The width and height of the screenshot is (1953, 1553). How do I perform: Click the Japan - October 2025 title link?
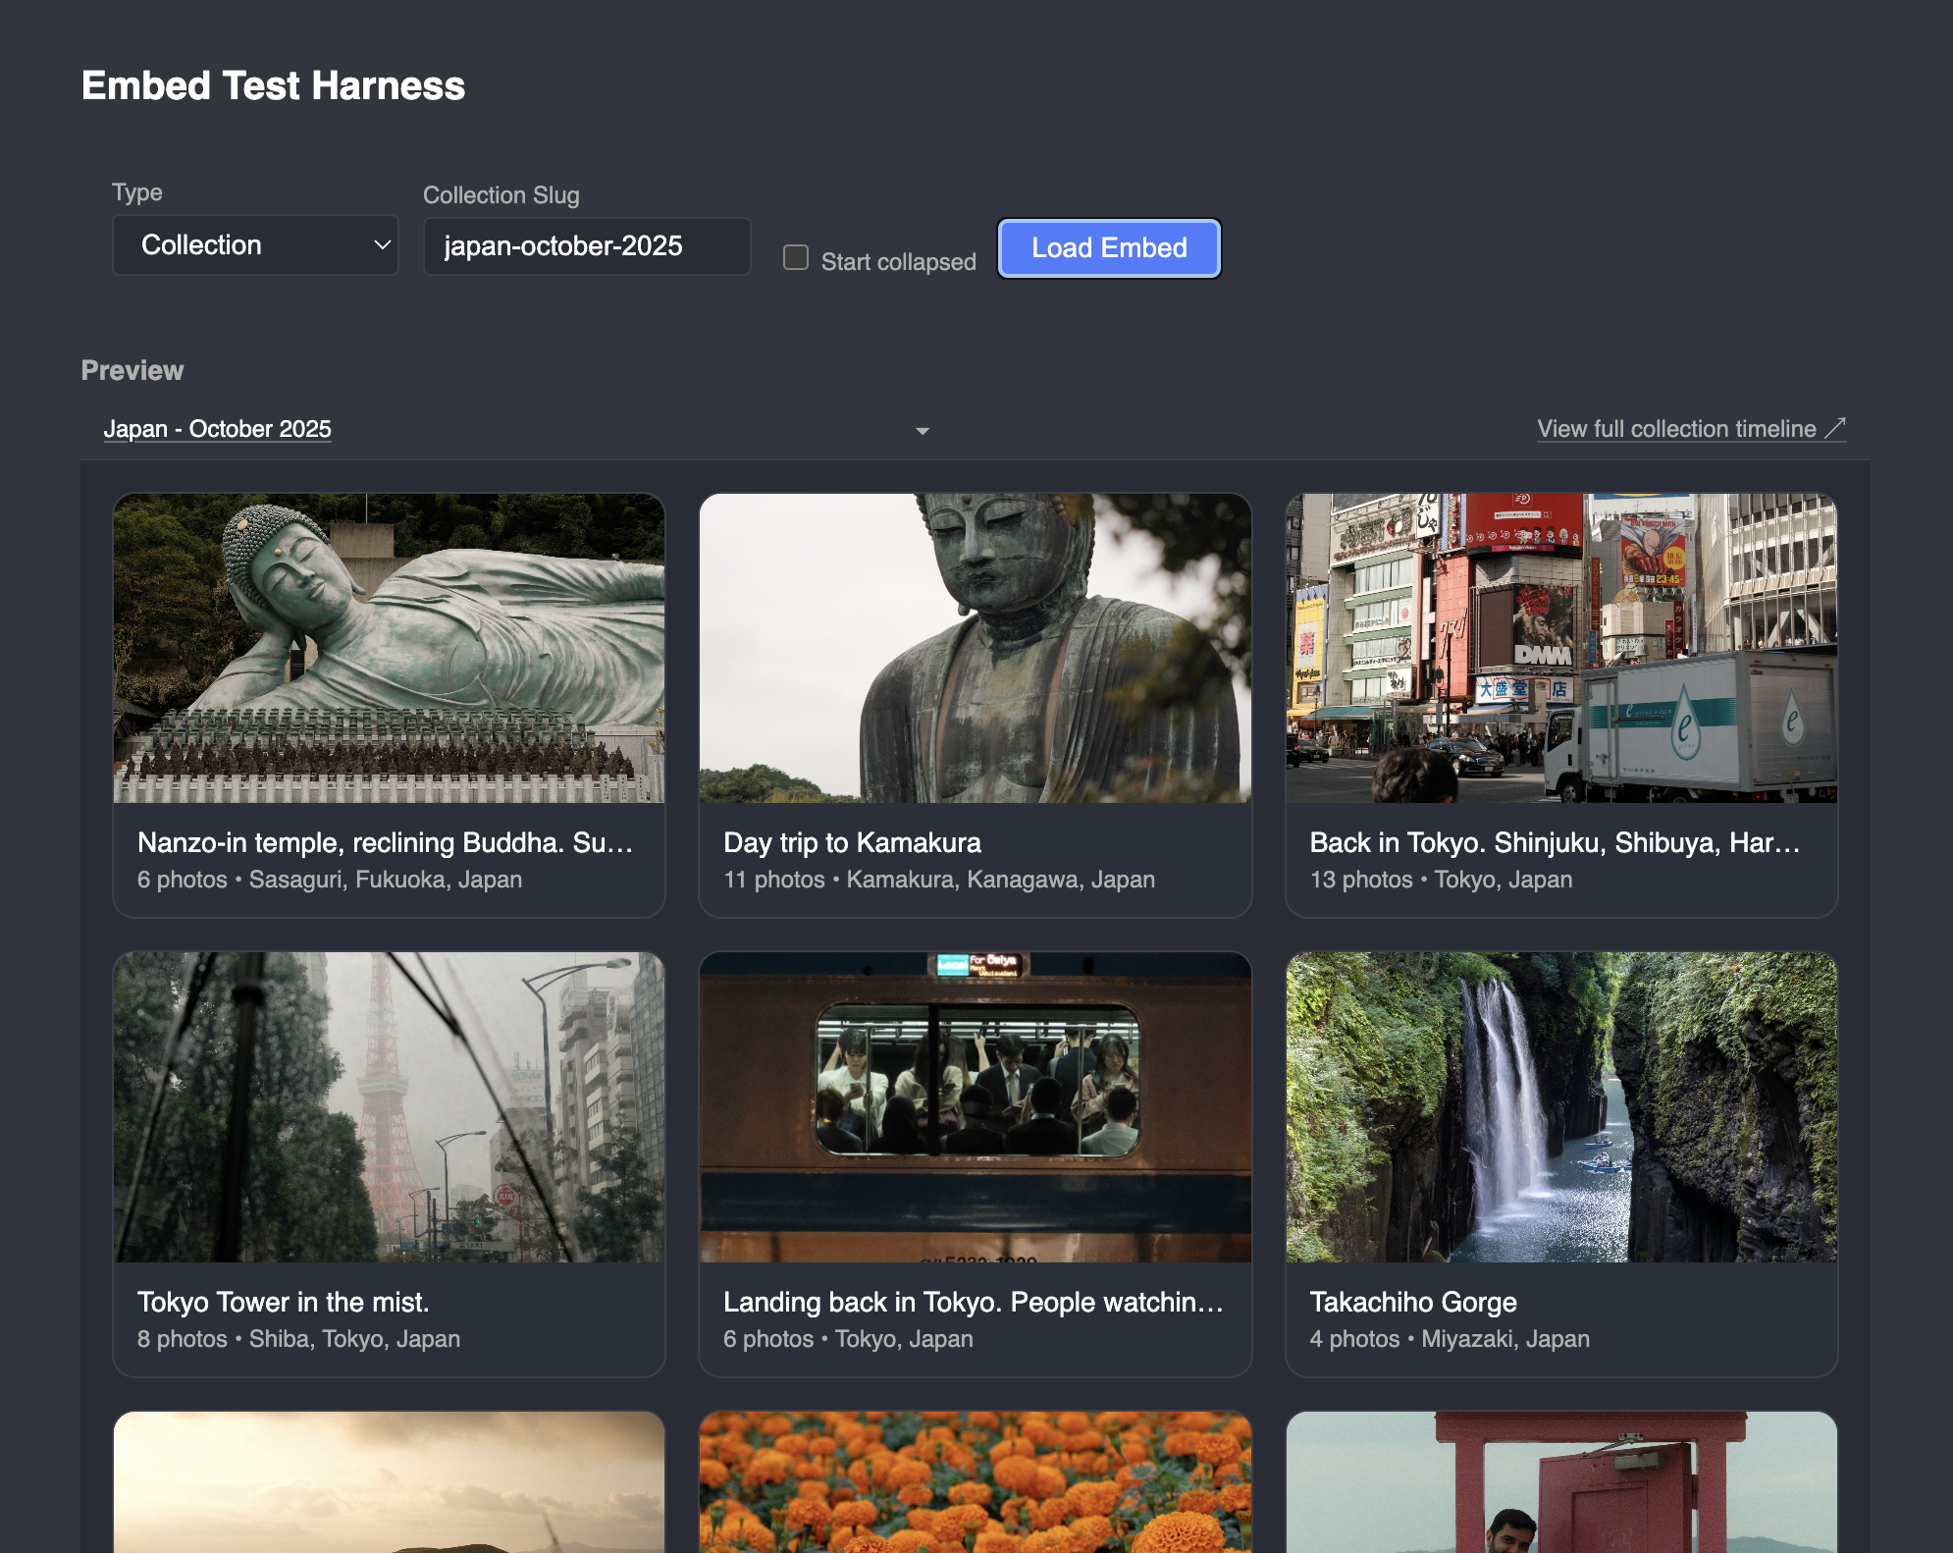click(x=218, y=429)
